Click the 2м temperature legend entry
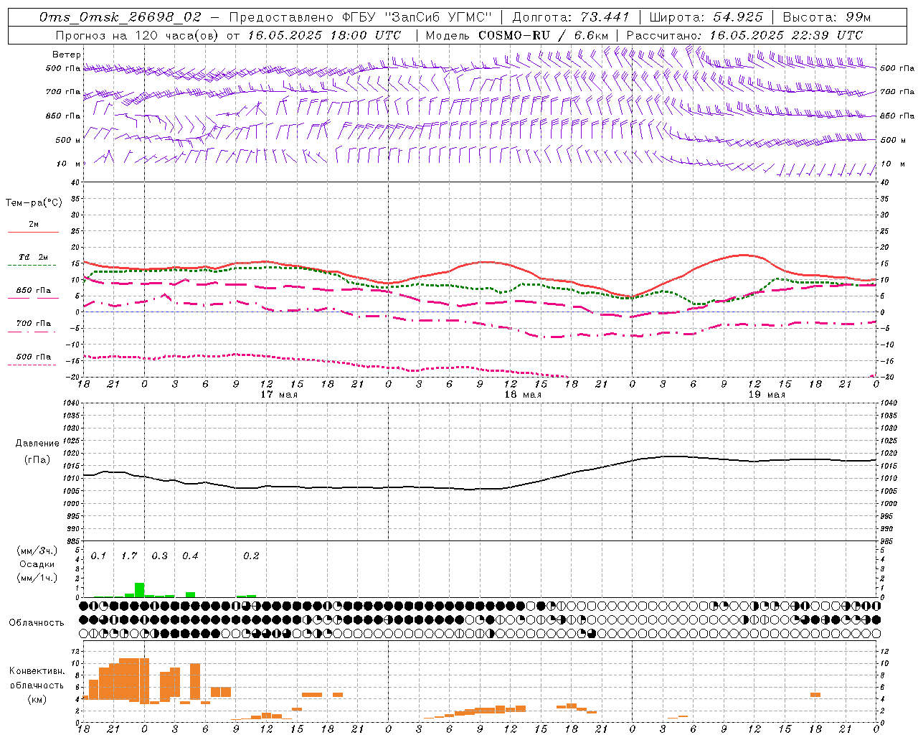This screenshot has height=735, width=918. pyautogui.click(x=34, y=225)
